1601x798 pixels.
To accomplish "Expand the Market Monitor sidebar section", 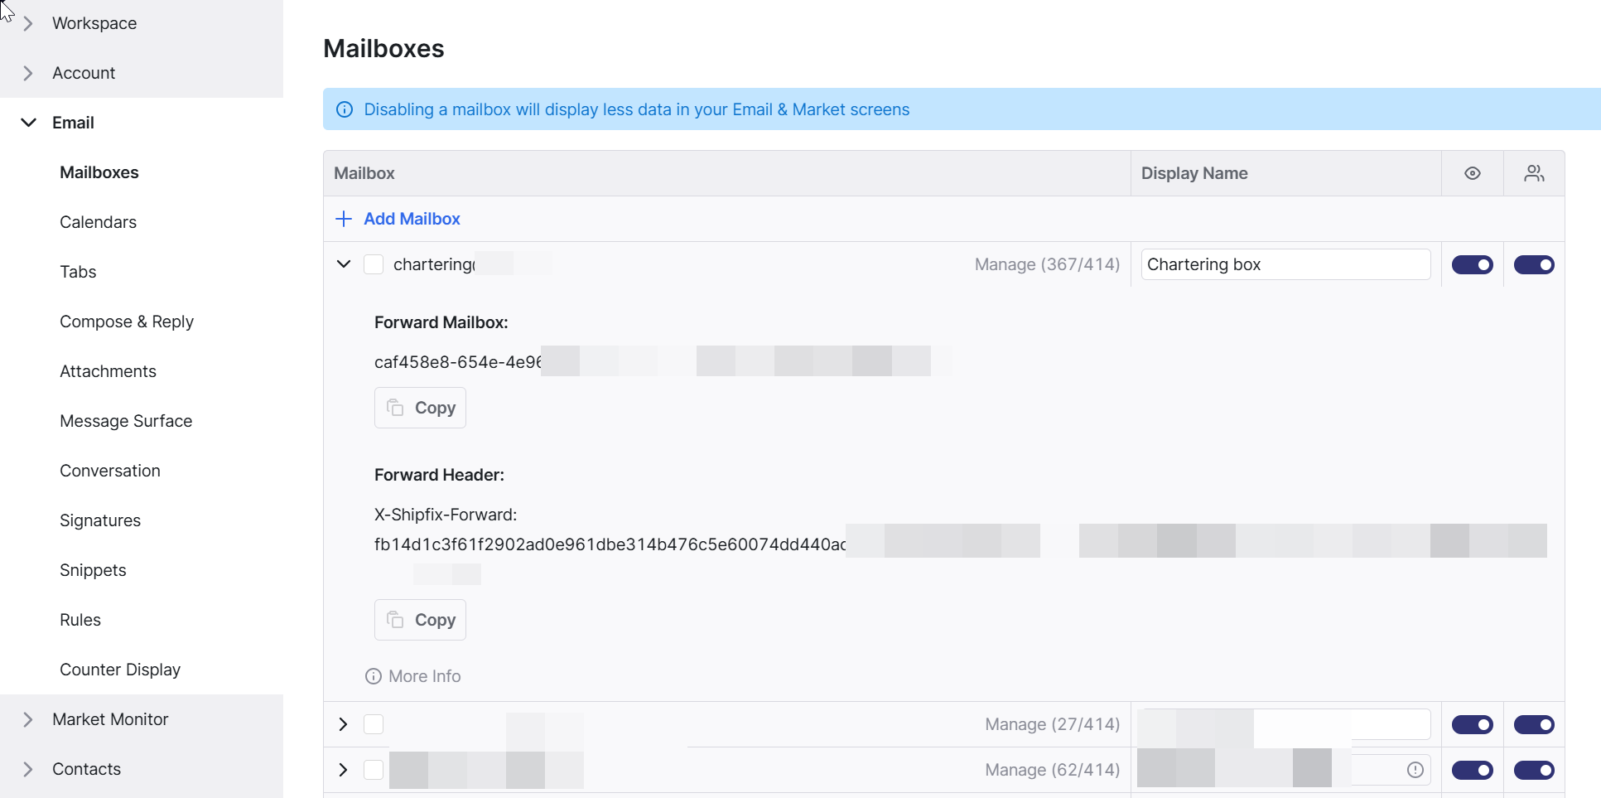I will click(28, 719).
